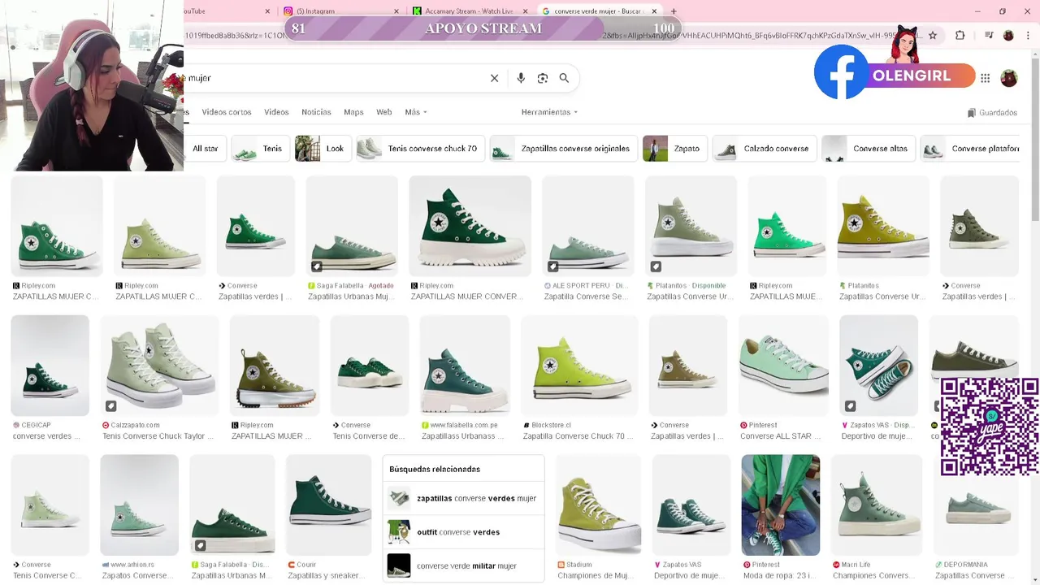Open the Videos search filter
The image size is (1040, 585).
(x=276, y=112)
